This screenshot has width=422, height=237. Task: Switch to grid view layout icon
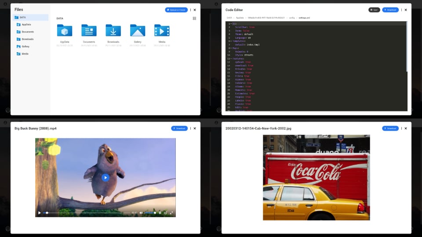click(x=194, y=18)
